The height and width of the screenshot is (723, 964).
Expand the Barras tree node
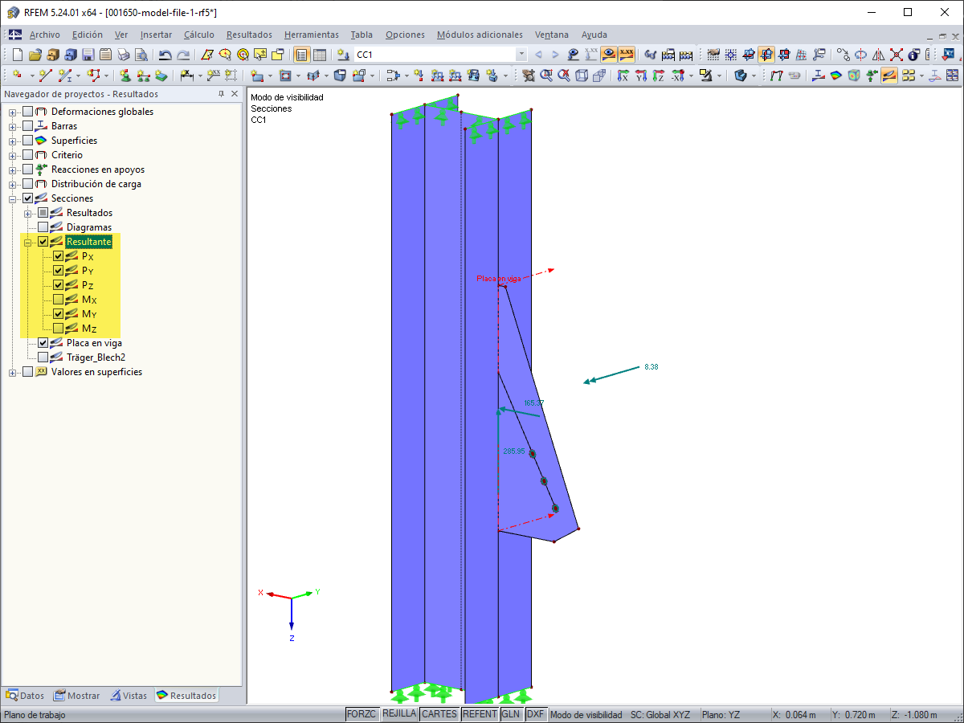[13, 126]
